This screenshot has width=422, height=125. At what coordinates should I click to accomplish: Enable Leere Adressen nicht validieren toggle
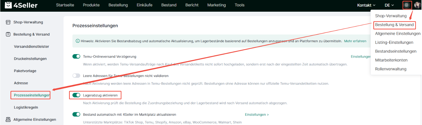click(x=76, y=76)
